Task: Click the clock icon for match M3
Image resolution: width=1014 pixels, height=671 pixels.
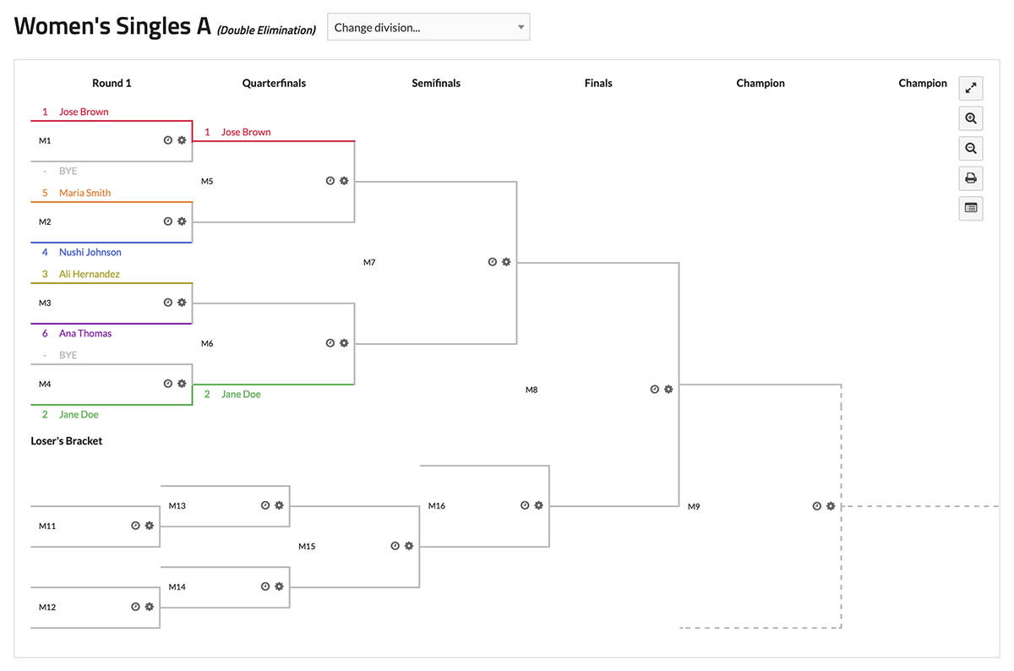Action: point(168,303)
